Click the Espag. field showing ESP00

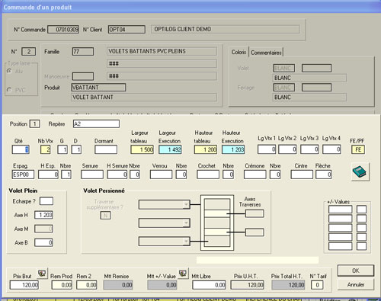click(23, 175)
